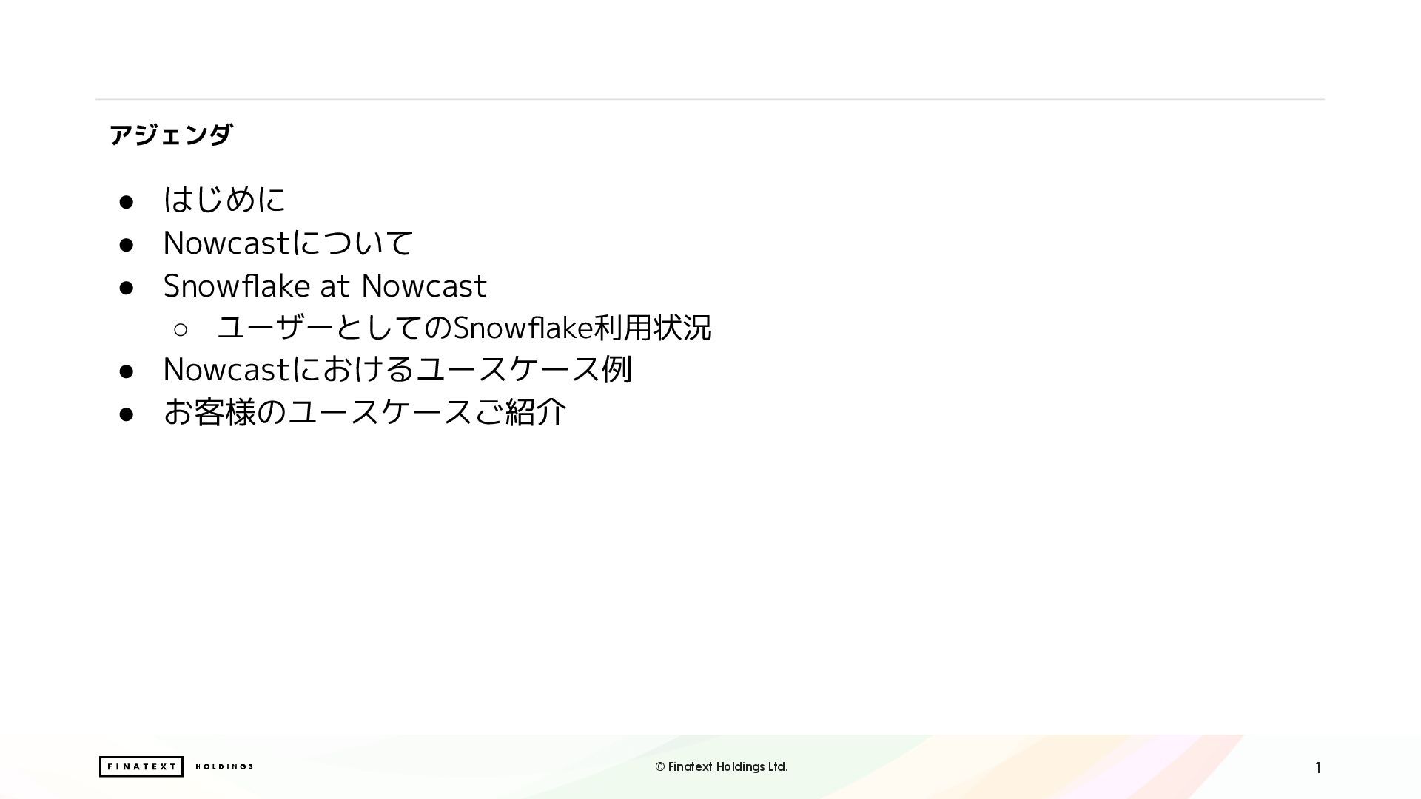
Task: Click the Nowcastについて agenda item
Action: [x=288, y=243]
